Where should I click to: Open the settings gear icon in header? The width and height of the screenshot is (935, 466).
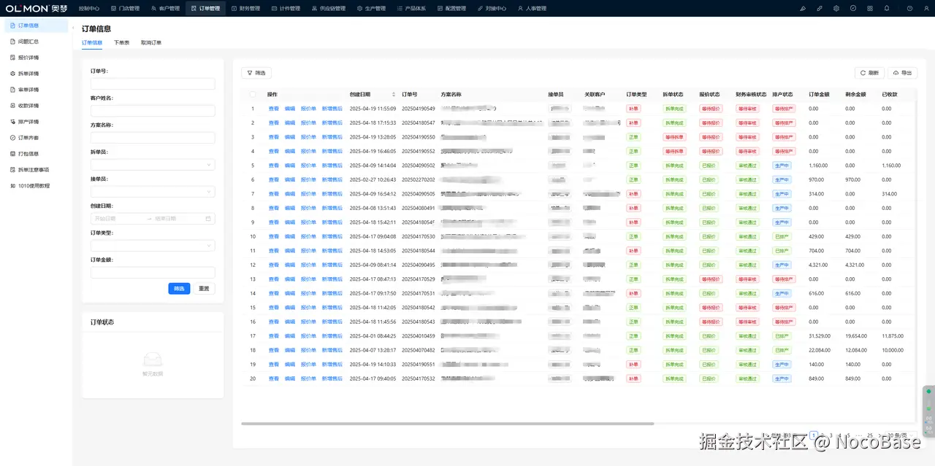pos(836,8)
